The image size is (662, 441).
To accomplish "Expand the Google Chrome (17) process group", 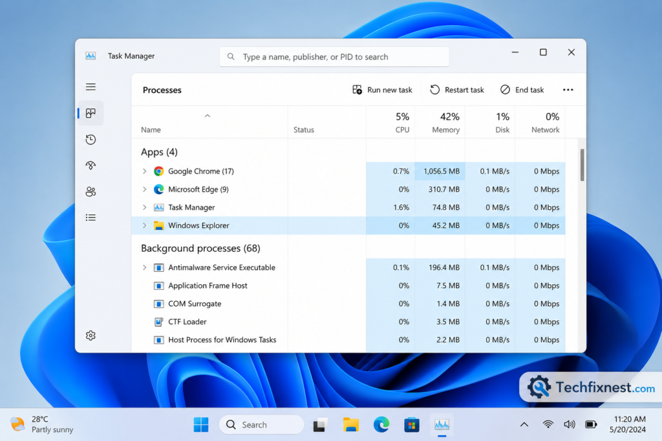I will tap(144, 171).
